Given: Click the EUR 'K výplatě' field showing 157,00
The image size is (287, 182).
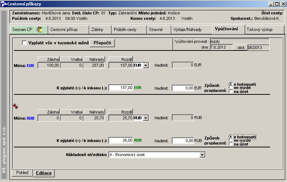Looking at the screenshot, I should (121, 88).
